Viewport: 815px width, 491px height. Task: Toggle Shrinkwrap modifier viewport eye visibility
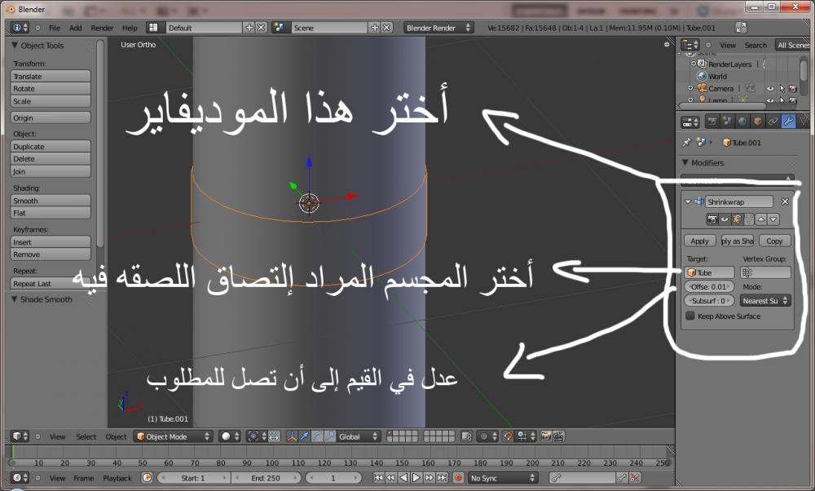pyautogui.click(x=725, y=219)
